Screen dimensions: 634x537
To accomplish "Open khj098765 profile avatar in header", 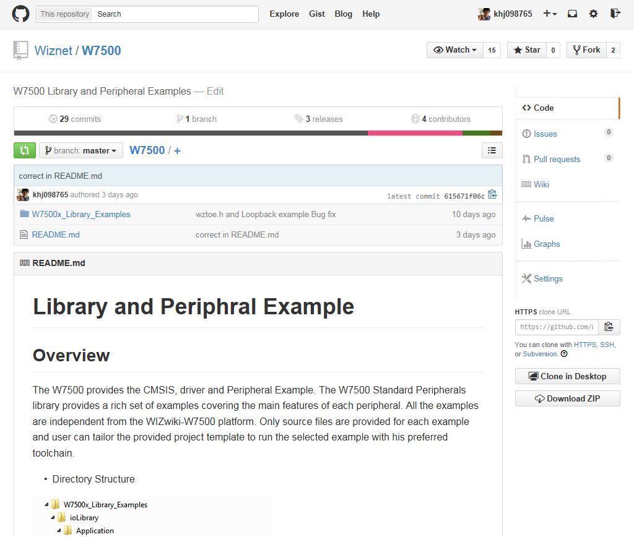I will (484, 14).
